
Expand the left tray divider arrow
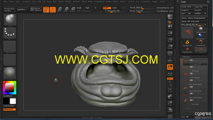pos(1,59)
